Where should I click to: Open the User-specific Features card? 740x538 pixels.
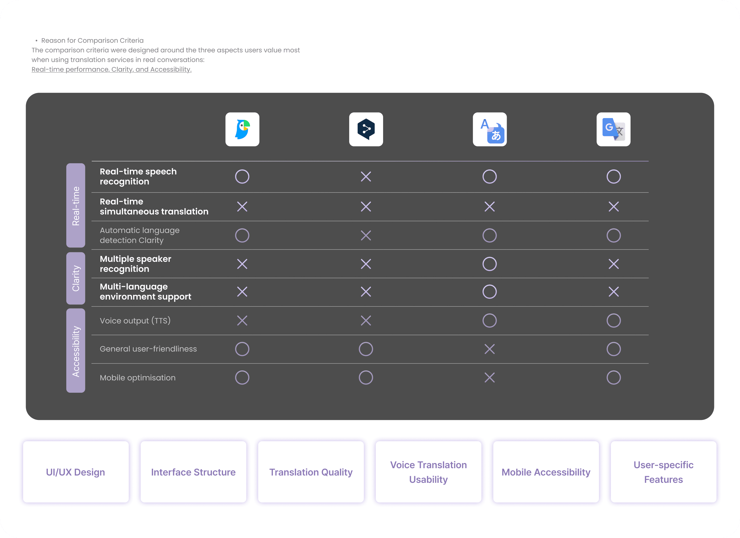point(663,472)
